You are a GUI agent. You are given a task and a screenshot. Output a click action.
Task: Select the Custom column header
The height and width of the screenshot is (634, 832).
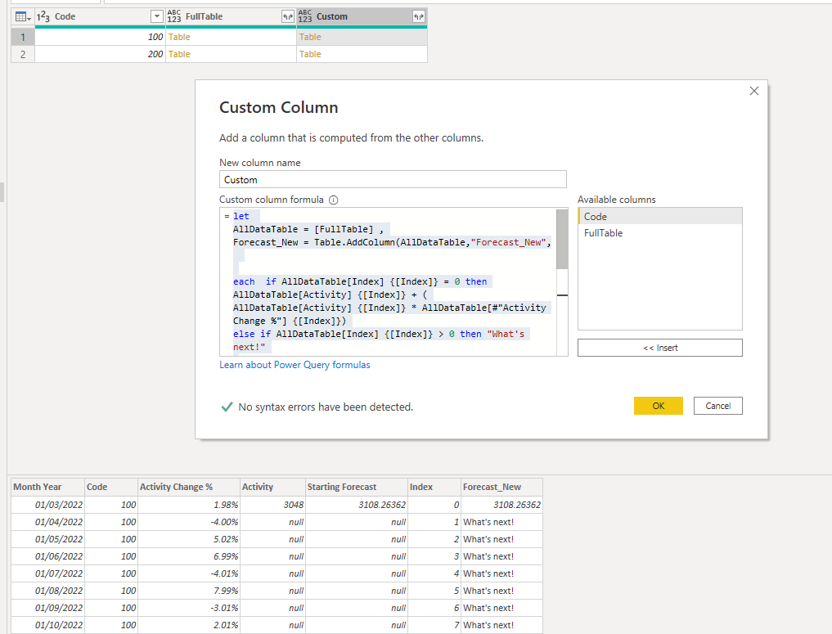point(362,16)
